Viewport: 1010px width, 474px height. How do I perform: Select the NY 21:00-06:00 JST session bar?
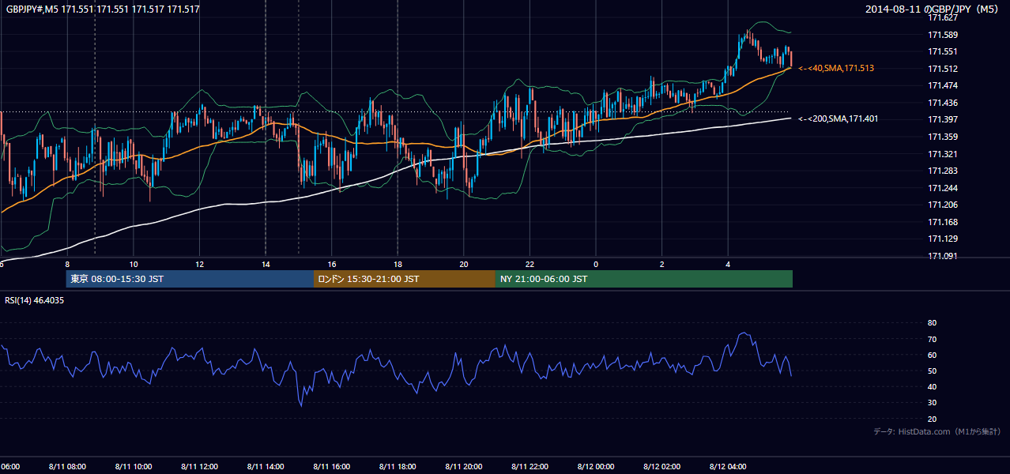[644, 279]
